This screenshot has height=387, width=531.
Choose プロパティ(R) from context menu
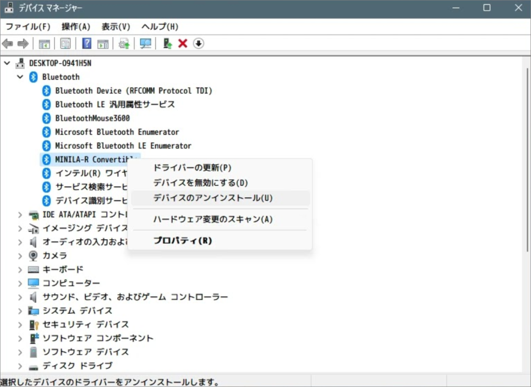[220, 241]
